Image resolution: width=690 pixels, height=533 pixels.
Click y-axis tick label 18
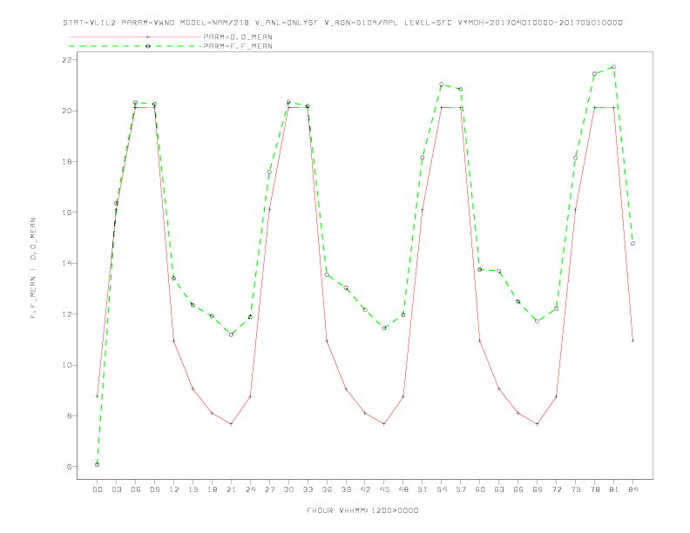[x=67, y=161]
